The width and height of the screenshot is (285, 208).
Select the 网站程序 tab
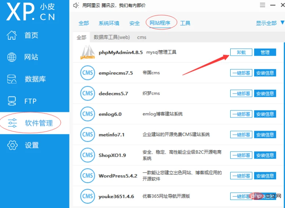click(160, 23)
